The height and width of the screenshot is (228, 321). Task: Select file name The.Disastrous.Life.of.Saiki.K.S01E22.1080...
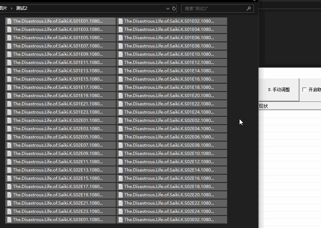coord(169,104)
